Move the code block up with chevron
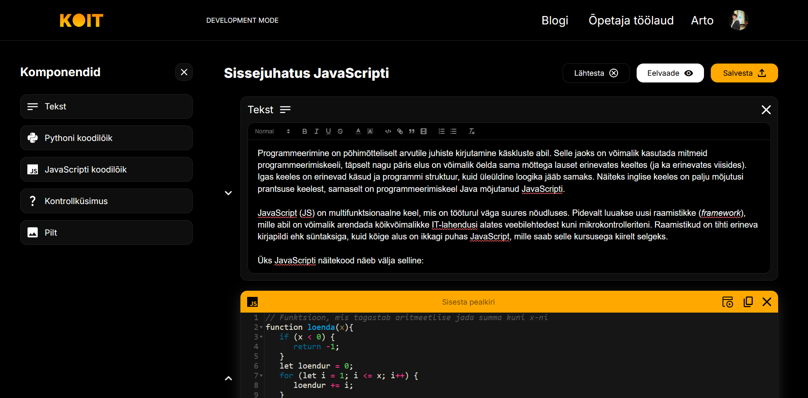Screen dimensions: 808x398 coord(228,378)
